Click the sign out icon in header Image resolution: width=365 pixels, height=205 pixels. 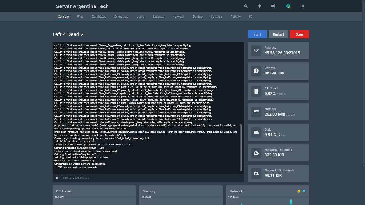click(302, 6)
